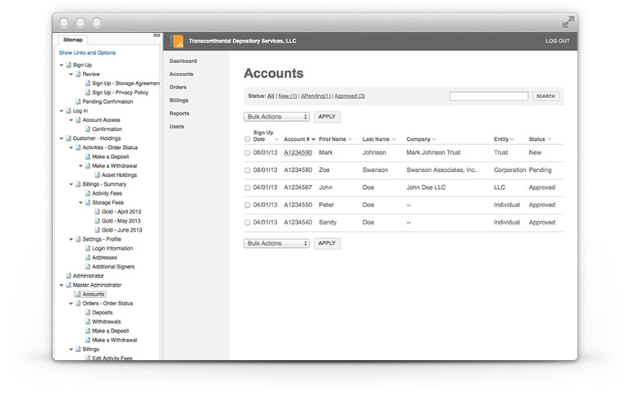
Task: Open account A1234590 link
Action: (x=298, y=152)
